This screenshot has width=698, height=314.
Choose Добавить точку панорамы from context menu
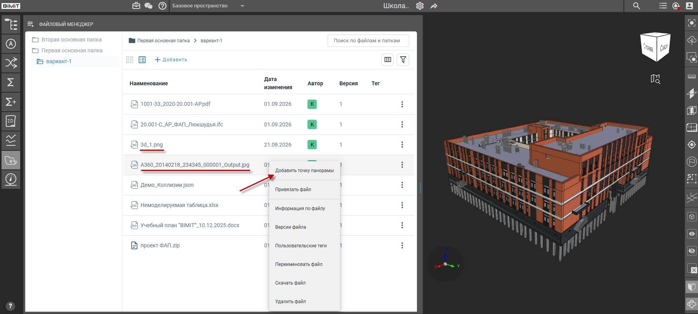click(x=304, y=171)
